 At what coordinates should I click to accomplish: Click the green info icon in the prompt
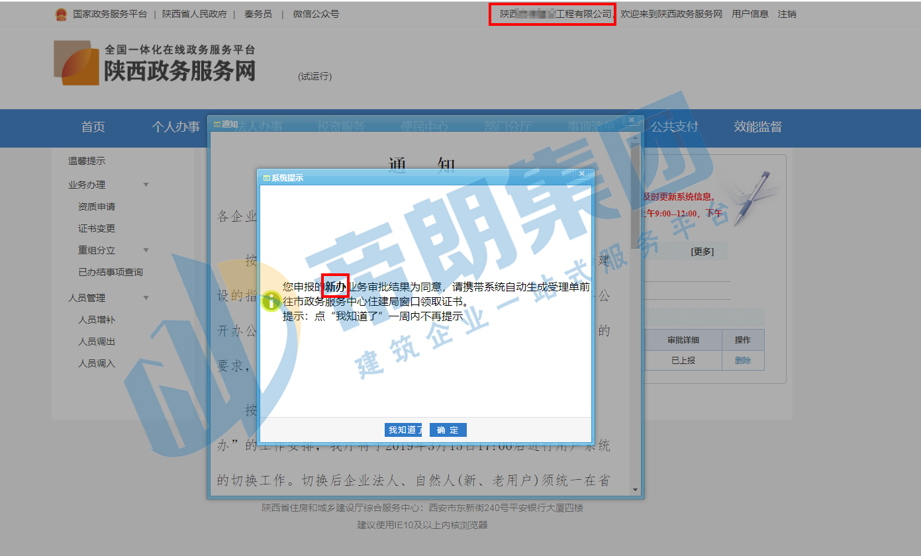(271, 301)
